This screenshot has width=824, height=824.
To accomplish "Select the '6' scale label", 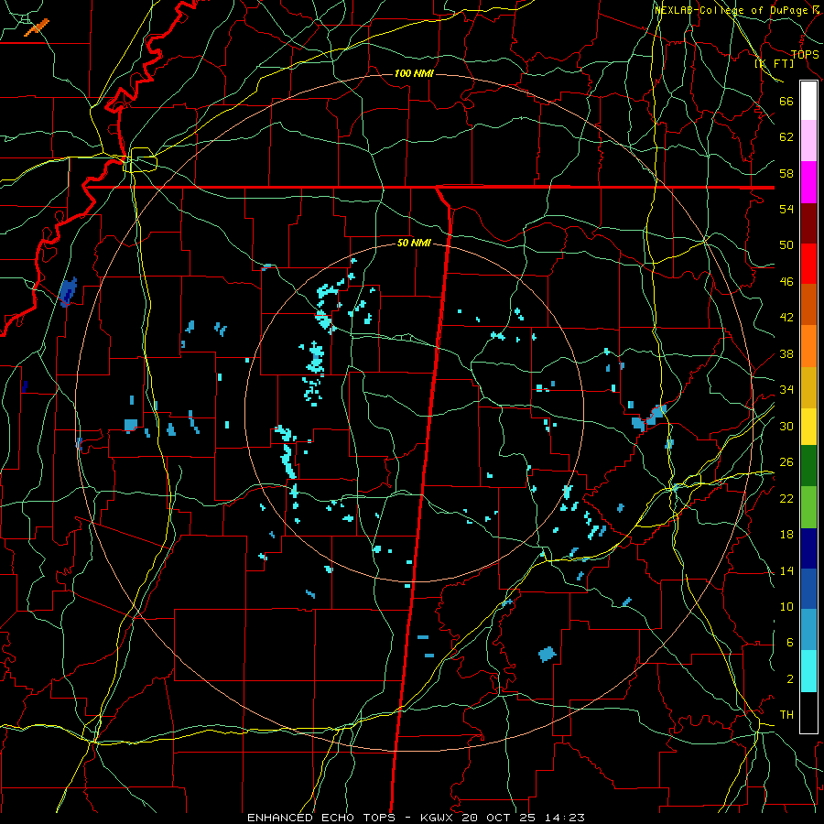I will [789, 643].
